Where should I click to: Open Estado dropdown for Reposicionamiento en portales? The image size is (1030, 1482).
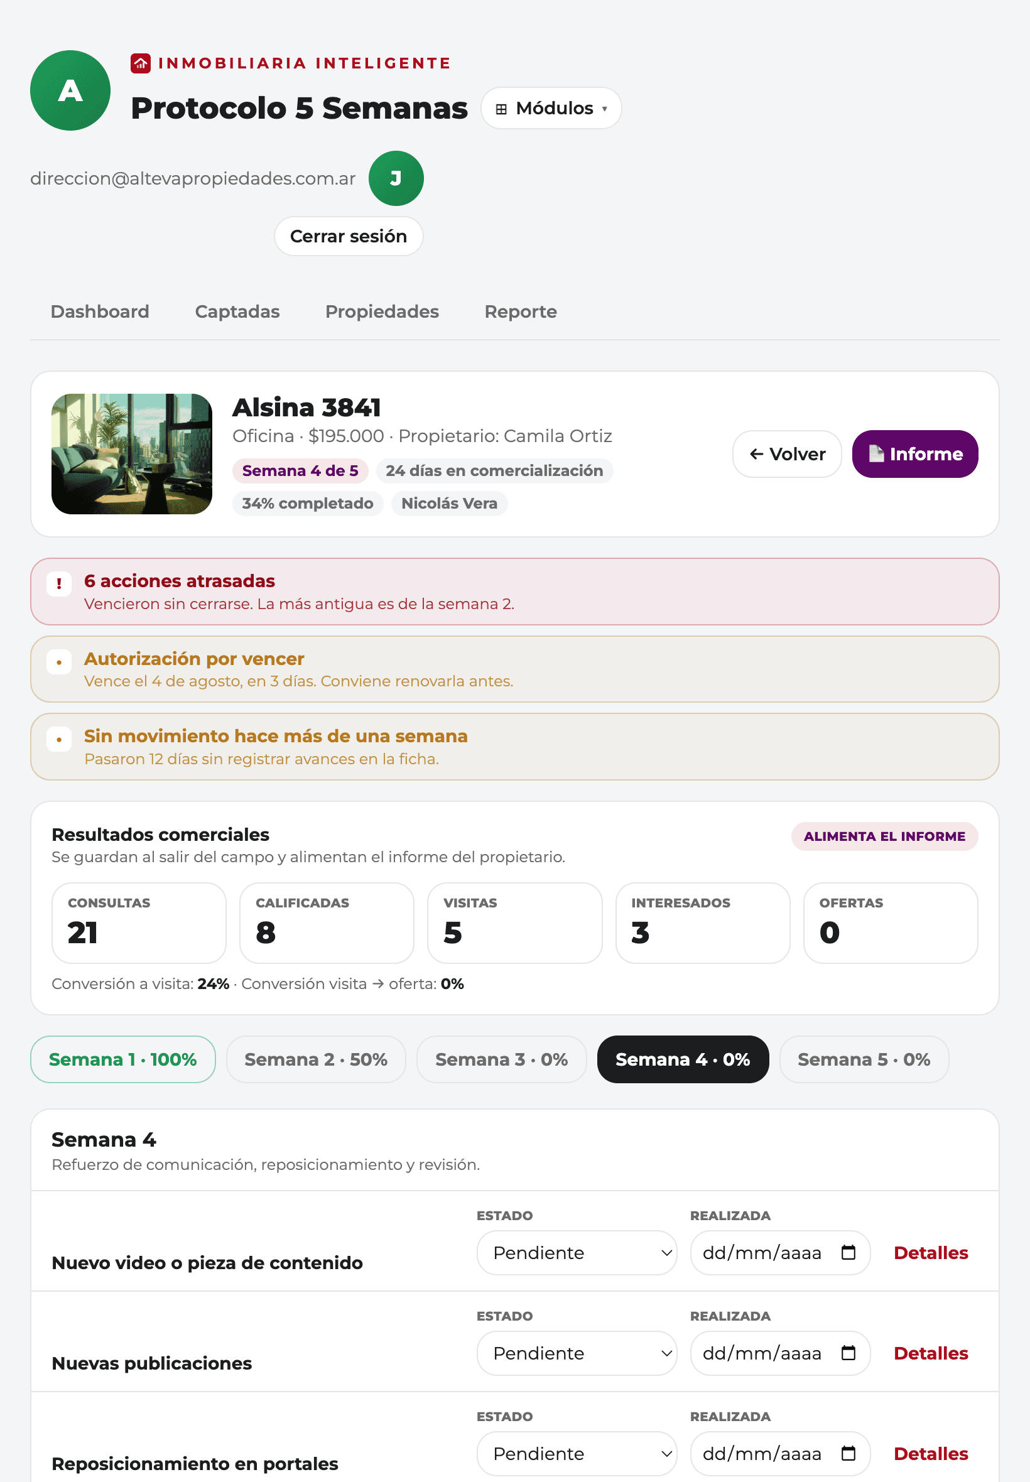[577, 1454]
